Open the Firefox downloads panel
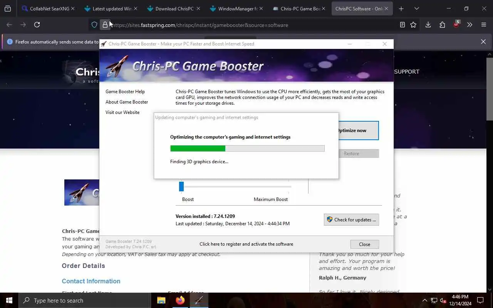The height and width of the screenshot is (308, 493). pyautogui.click(x=428, y=25)
